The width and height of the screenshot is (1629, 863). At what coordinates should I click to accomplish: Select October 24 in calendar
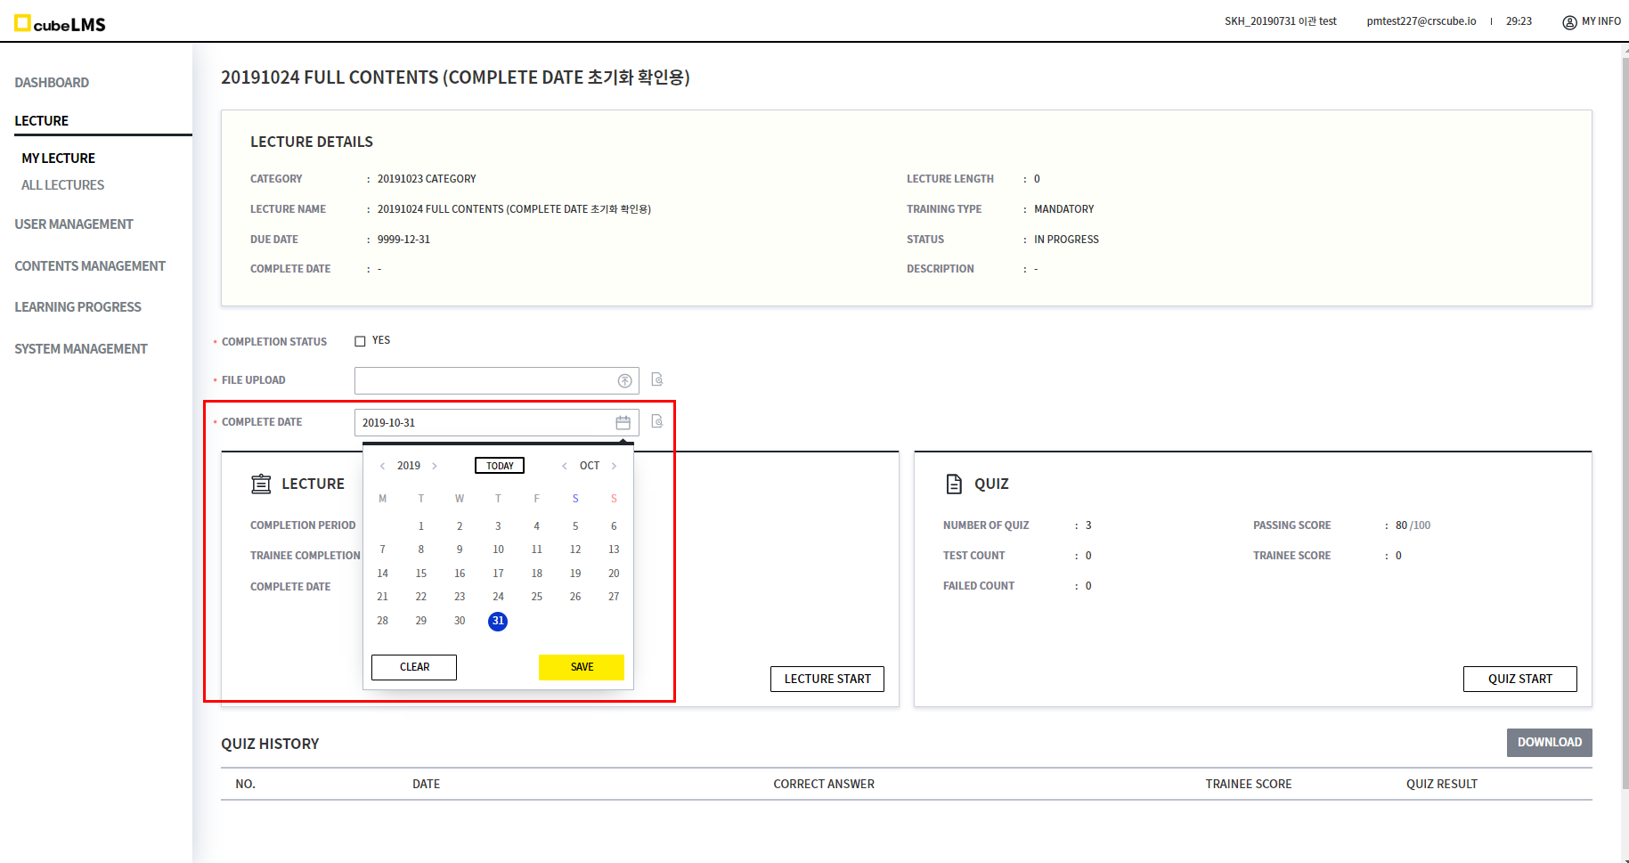click(498, 597)
